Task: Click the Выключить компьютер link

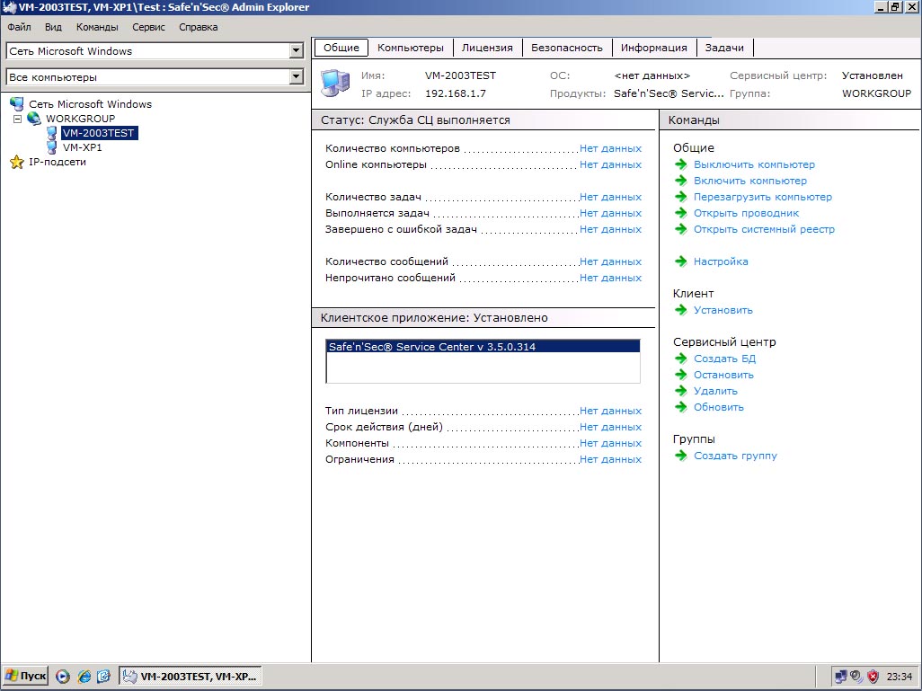Action: point(755,164)
